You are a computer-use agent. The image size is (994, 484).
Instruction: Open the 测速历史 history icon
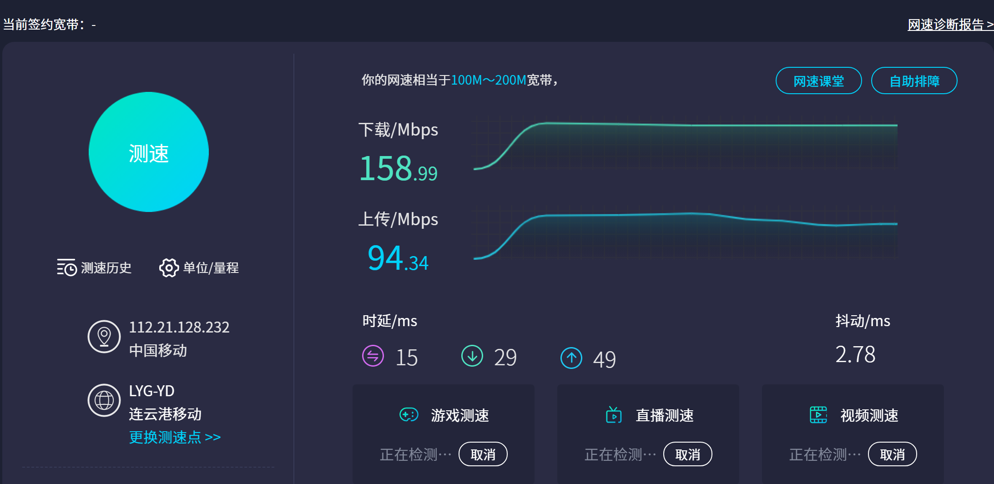66,267
